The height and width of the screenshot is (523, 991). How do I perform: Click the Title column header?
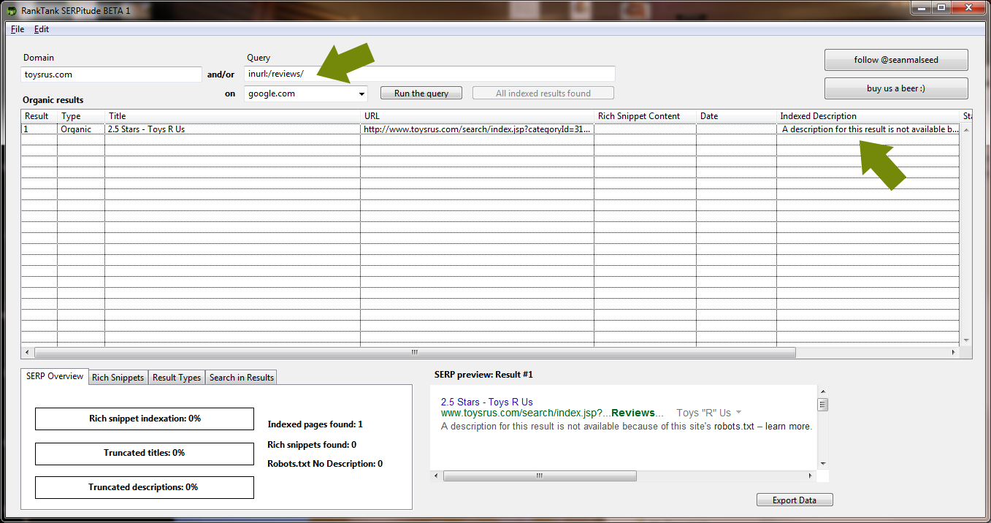pos(233,116)
